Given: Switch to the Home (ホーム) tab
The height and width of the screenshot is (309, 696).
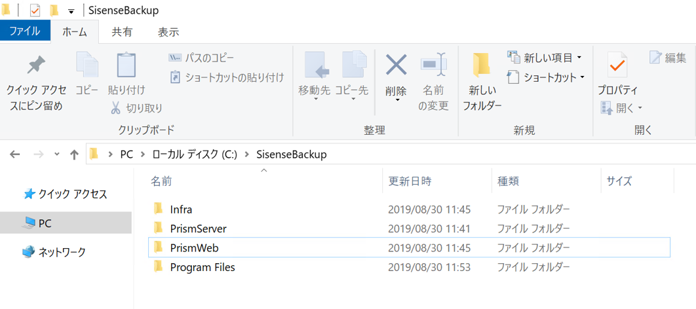Looking at the screenshot, I should tap(74, 32).
